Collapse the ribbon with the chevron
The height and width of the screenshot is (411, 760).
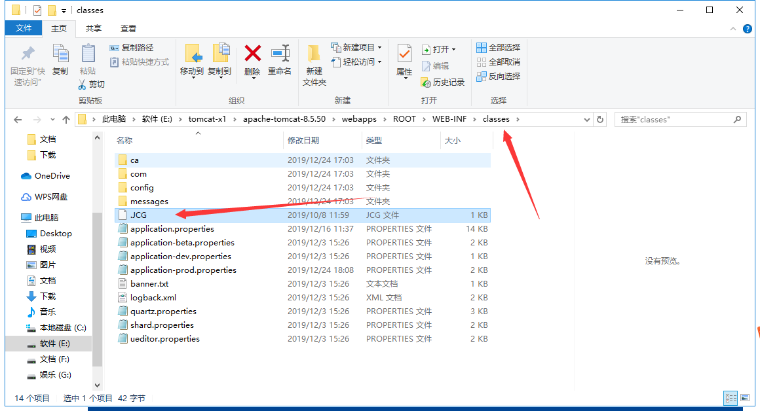coord(733,29)
